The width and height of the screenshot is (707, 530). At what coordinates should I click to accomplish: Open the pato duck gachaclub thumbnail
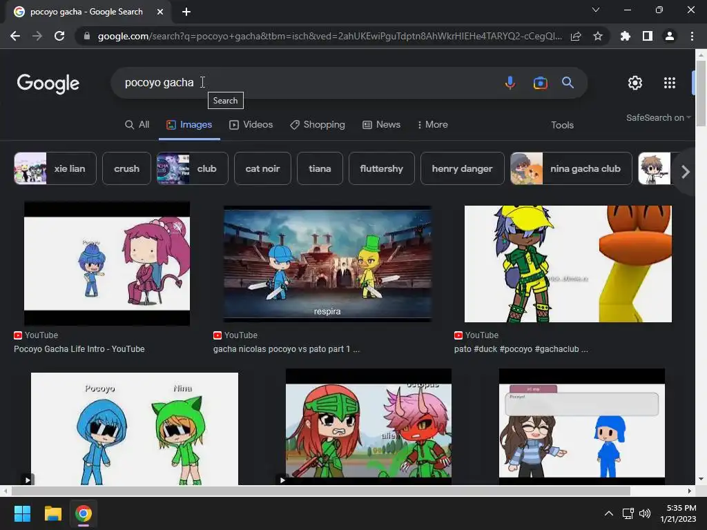click(568, 264)
